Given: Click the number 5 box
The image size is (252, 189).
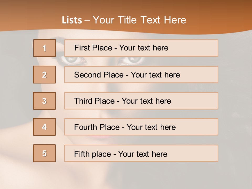Looking at the screenshot, I should 44,153.
